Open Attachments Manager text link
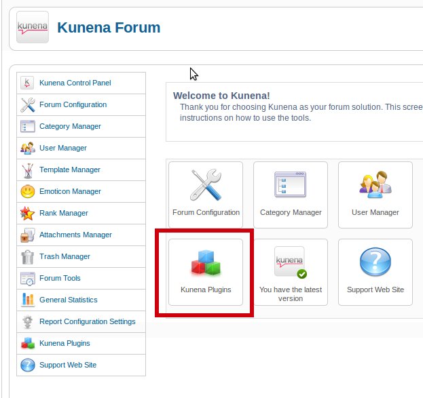Screen dimensions: 423x398 tap(75, 235)
